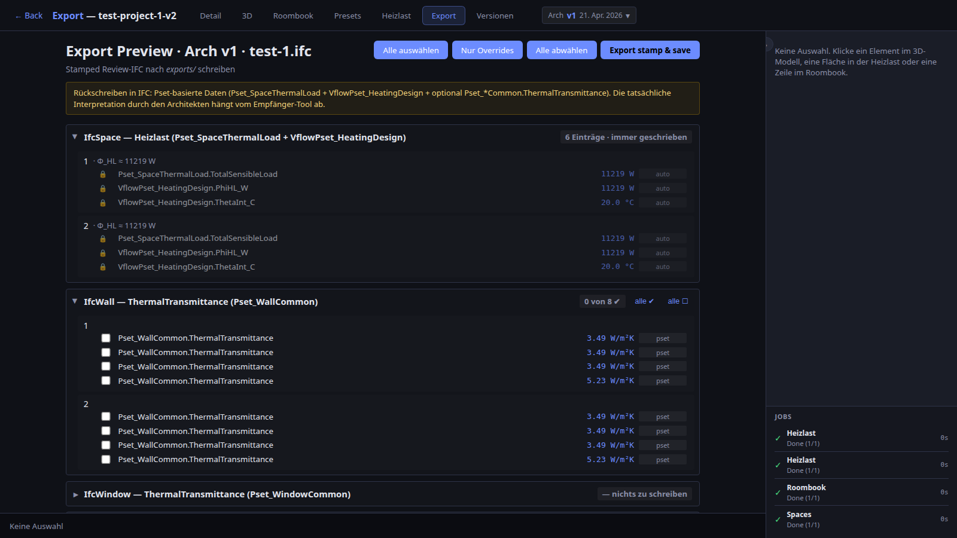The width and height of the screenshot is (957, 538).
Task: Click the project name 'test-project-1-v2'
Action: click(x=138, y=16)
